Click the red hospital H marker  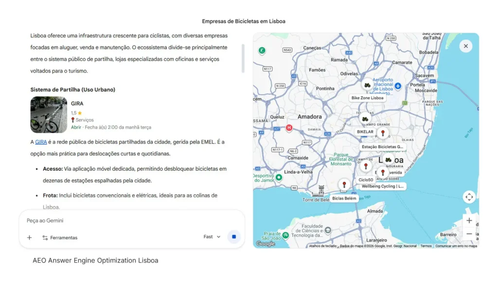[289, 128]
